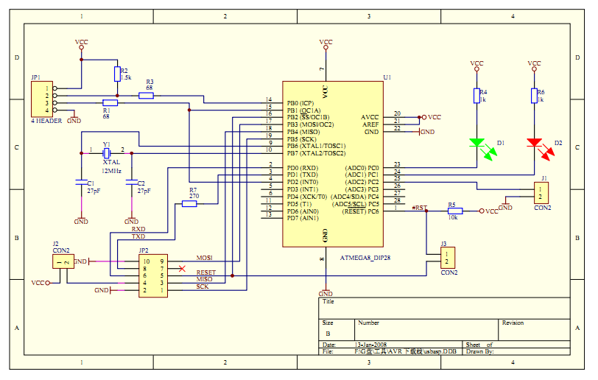
Task: Click the GND symbol below capacitor C2
Action: click(132, 219)
